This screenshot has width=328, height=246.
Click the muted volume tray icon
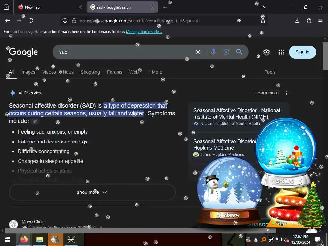click(286, 240)
